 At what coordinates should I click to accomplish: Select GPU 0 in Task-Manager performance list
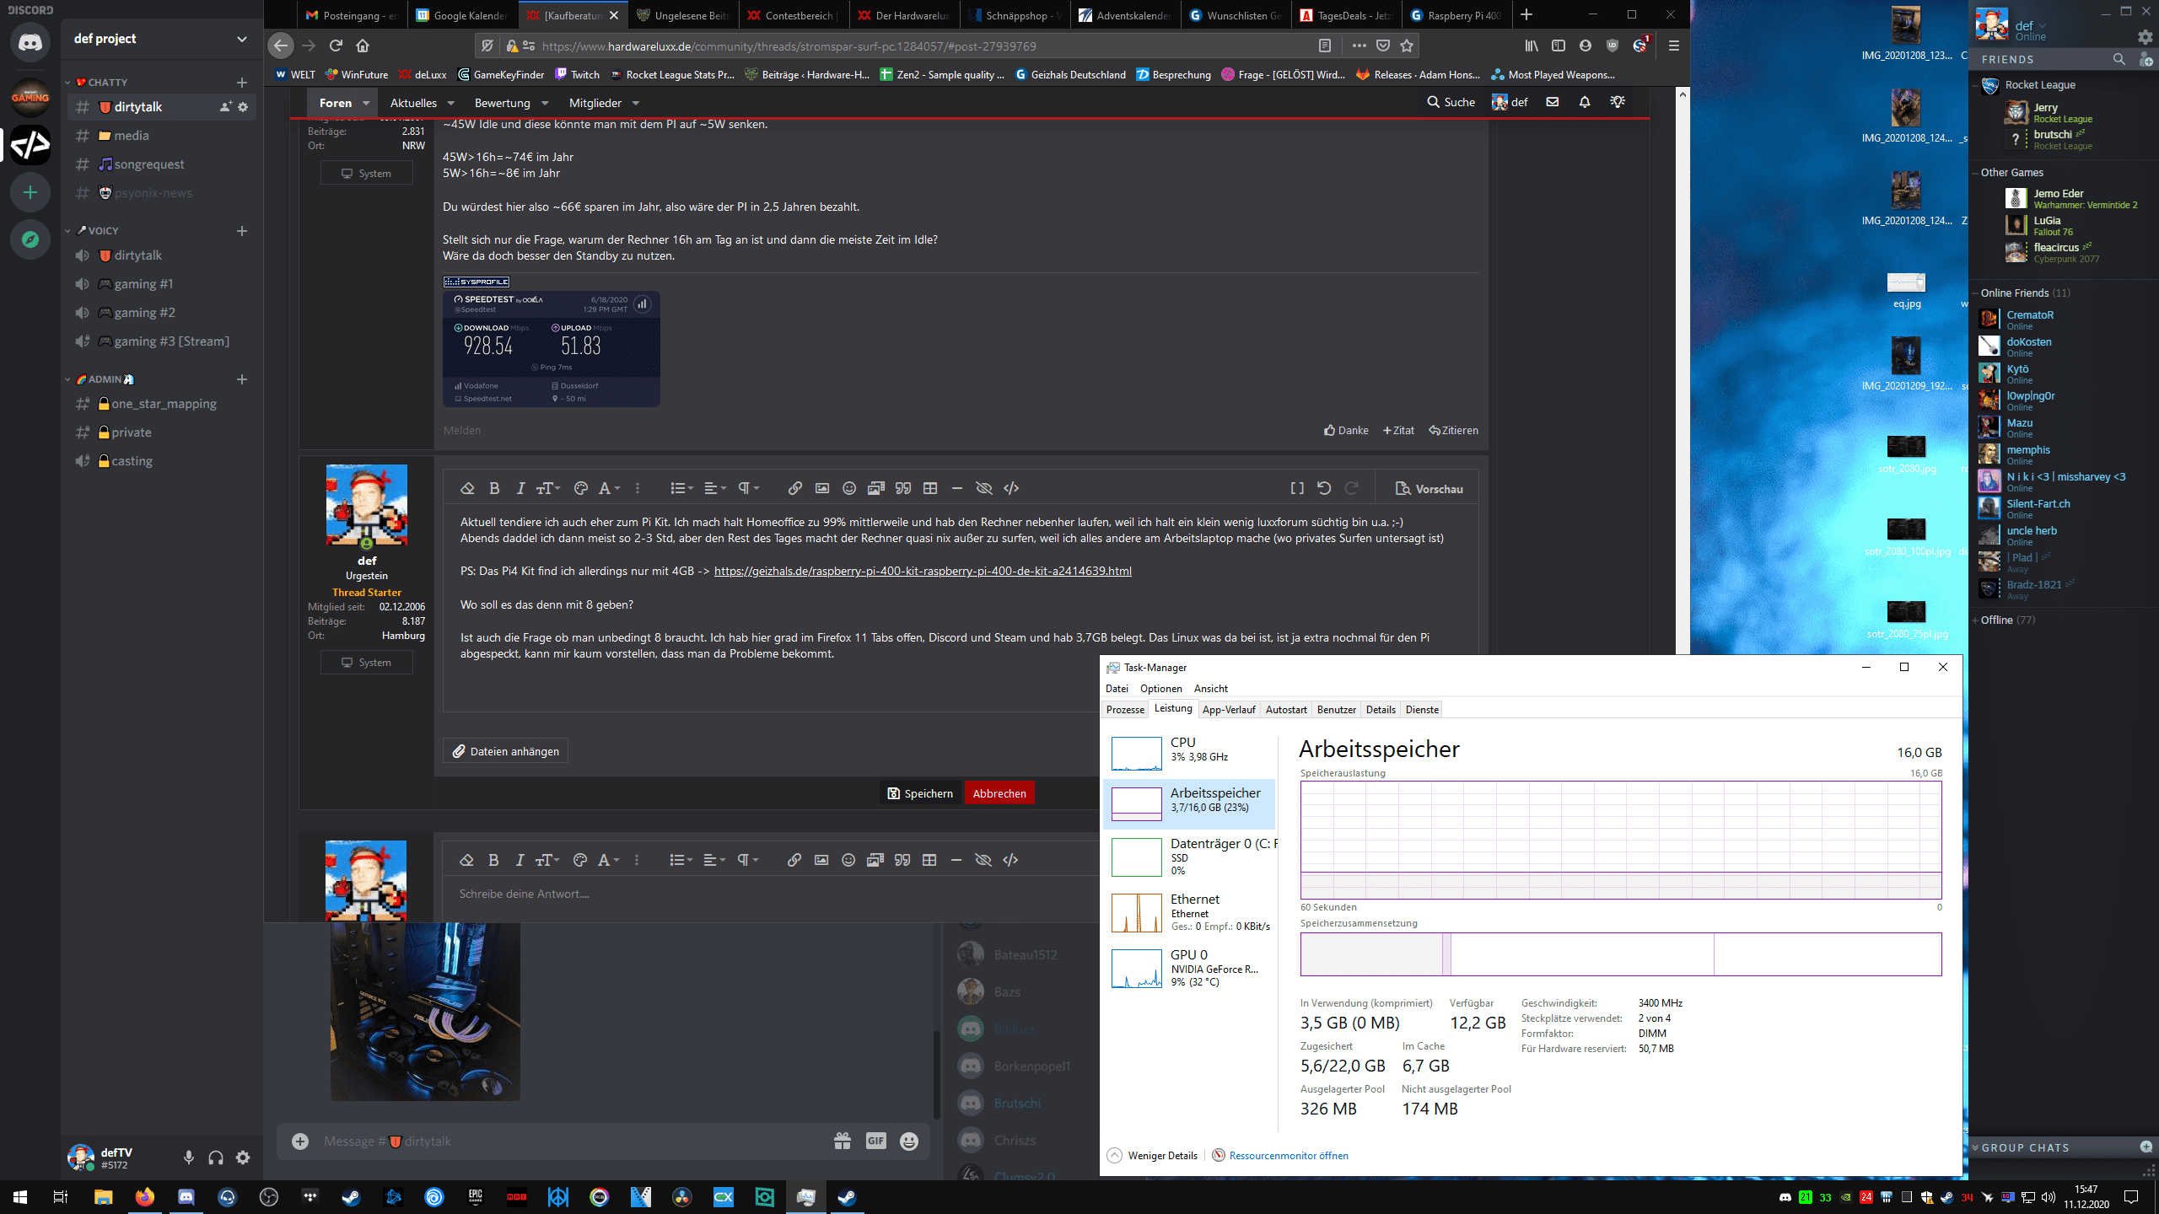1191,968
